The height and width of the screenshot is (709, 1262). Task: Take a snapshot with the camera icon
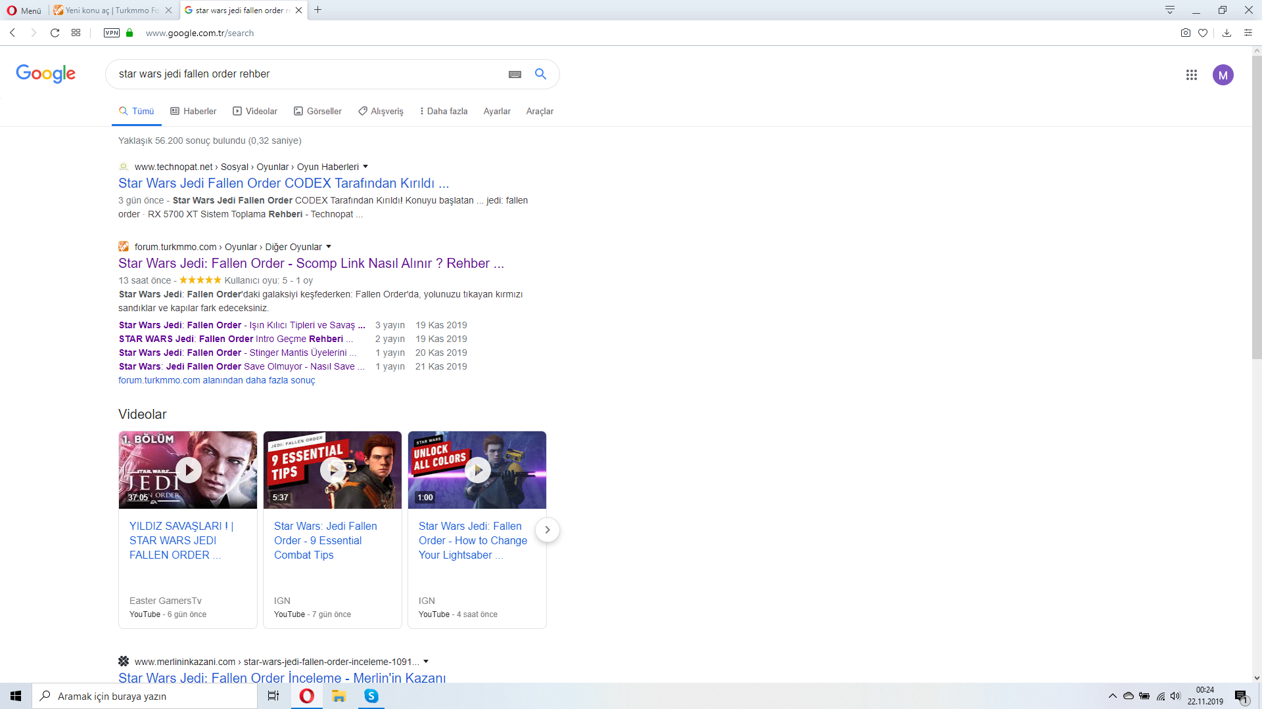[1186, 33]
